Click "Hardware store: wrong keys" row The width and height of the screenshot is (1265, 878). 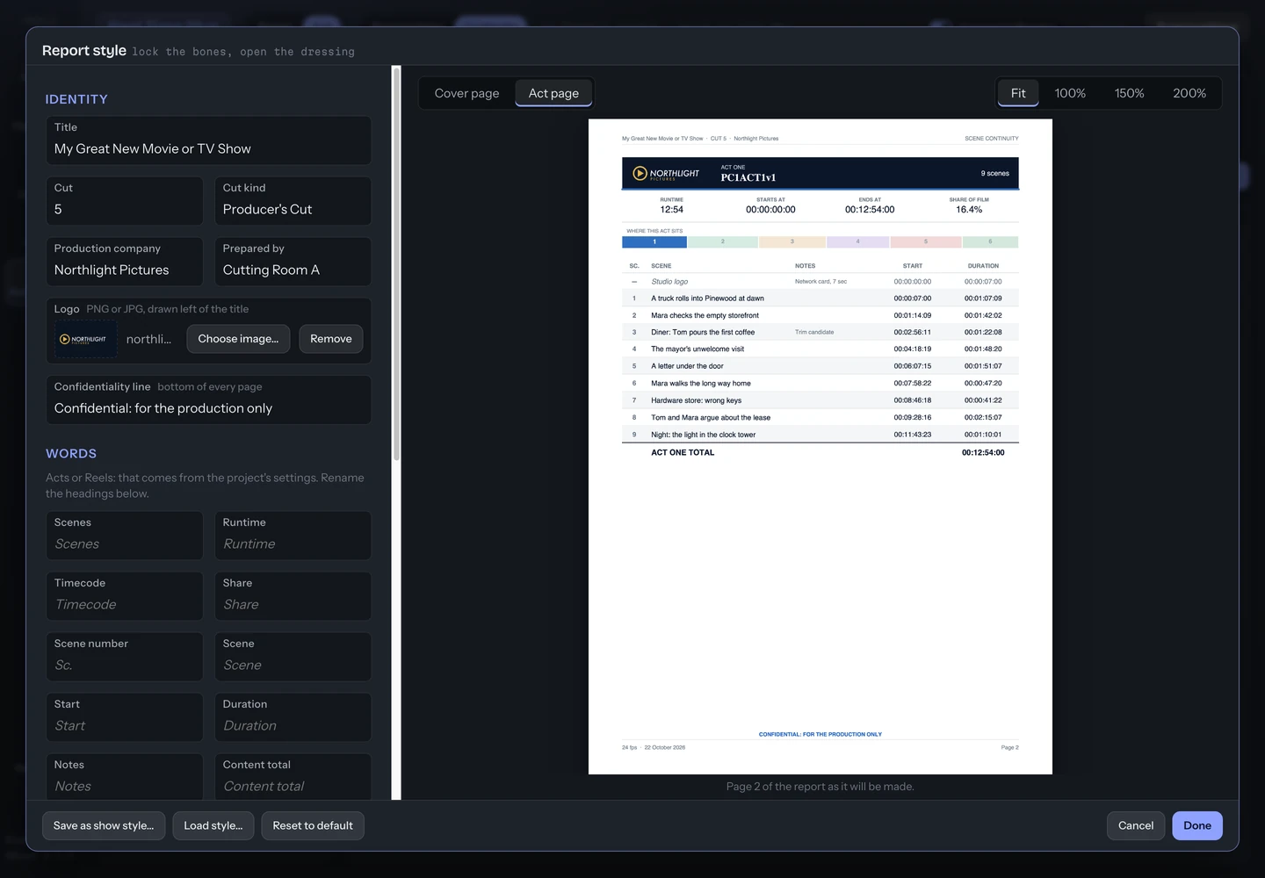[820, 400]
